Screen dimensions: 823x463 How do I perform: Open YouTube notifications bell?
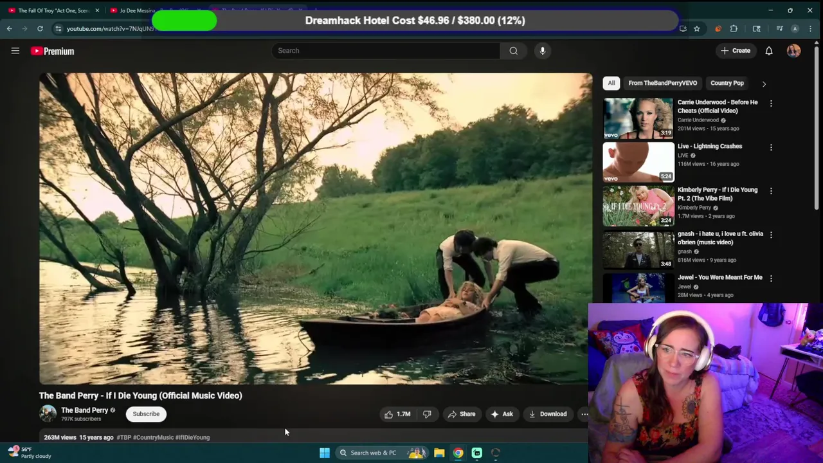(769, 51)
